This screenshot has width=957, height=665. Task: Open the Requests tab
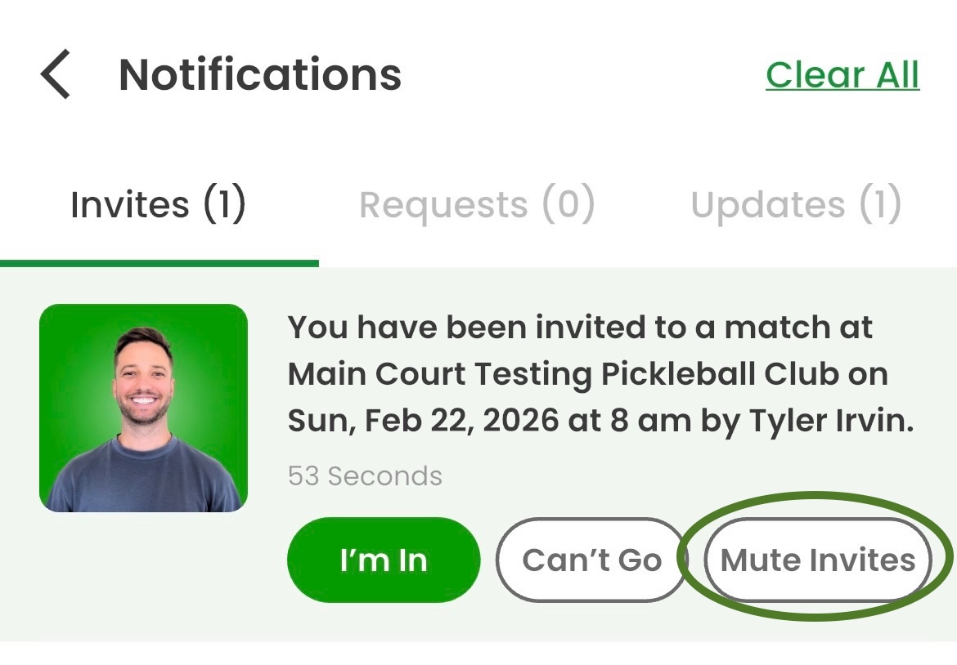pos(477,204)
